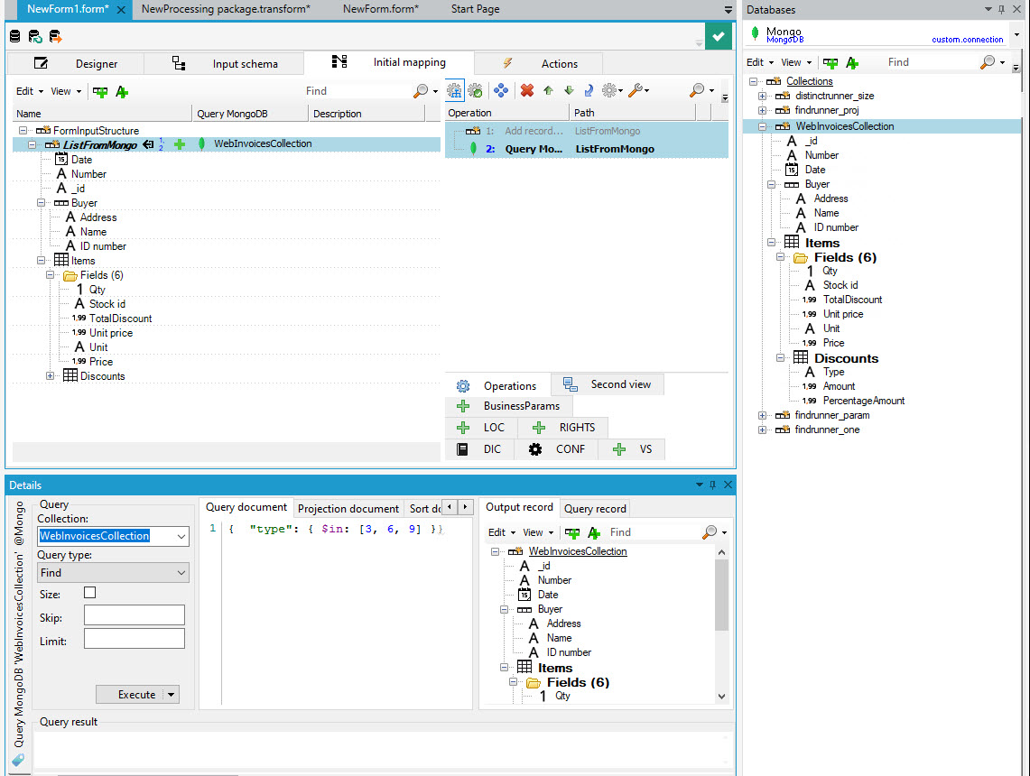The height and width of the screenshot is (776, 1030).
Task: Expand findrunner_param collection in Databases
Action: click(x=762, y=416)
